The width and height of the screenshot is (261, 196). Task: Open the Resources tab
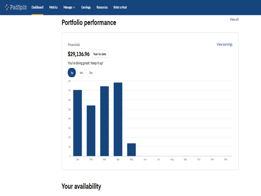(102, 7)
